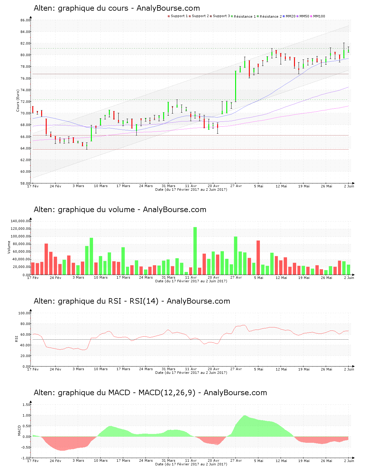Screen dimensions: 366x473
Task: Click the MM20 blue legend swatch
Action: [x=284, y=16]
